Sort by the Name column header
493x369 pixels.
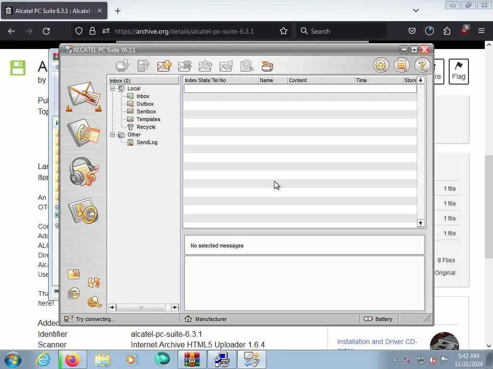pyautogui.click(x=273, y=80)
